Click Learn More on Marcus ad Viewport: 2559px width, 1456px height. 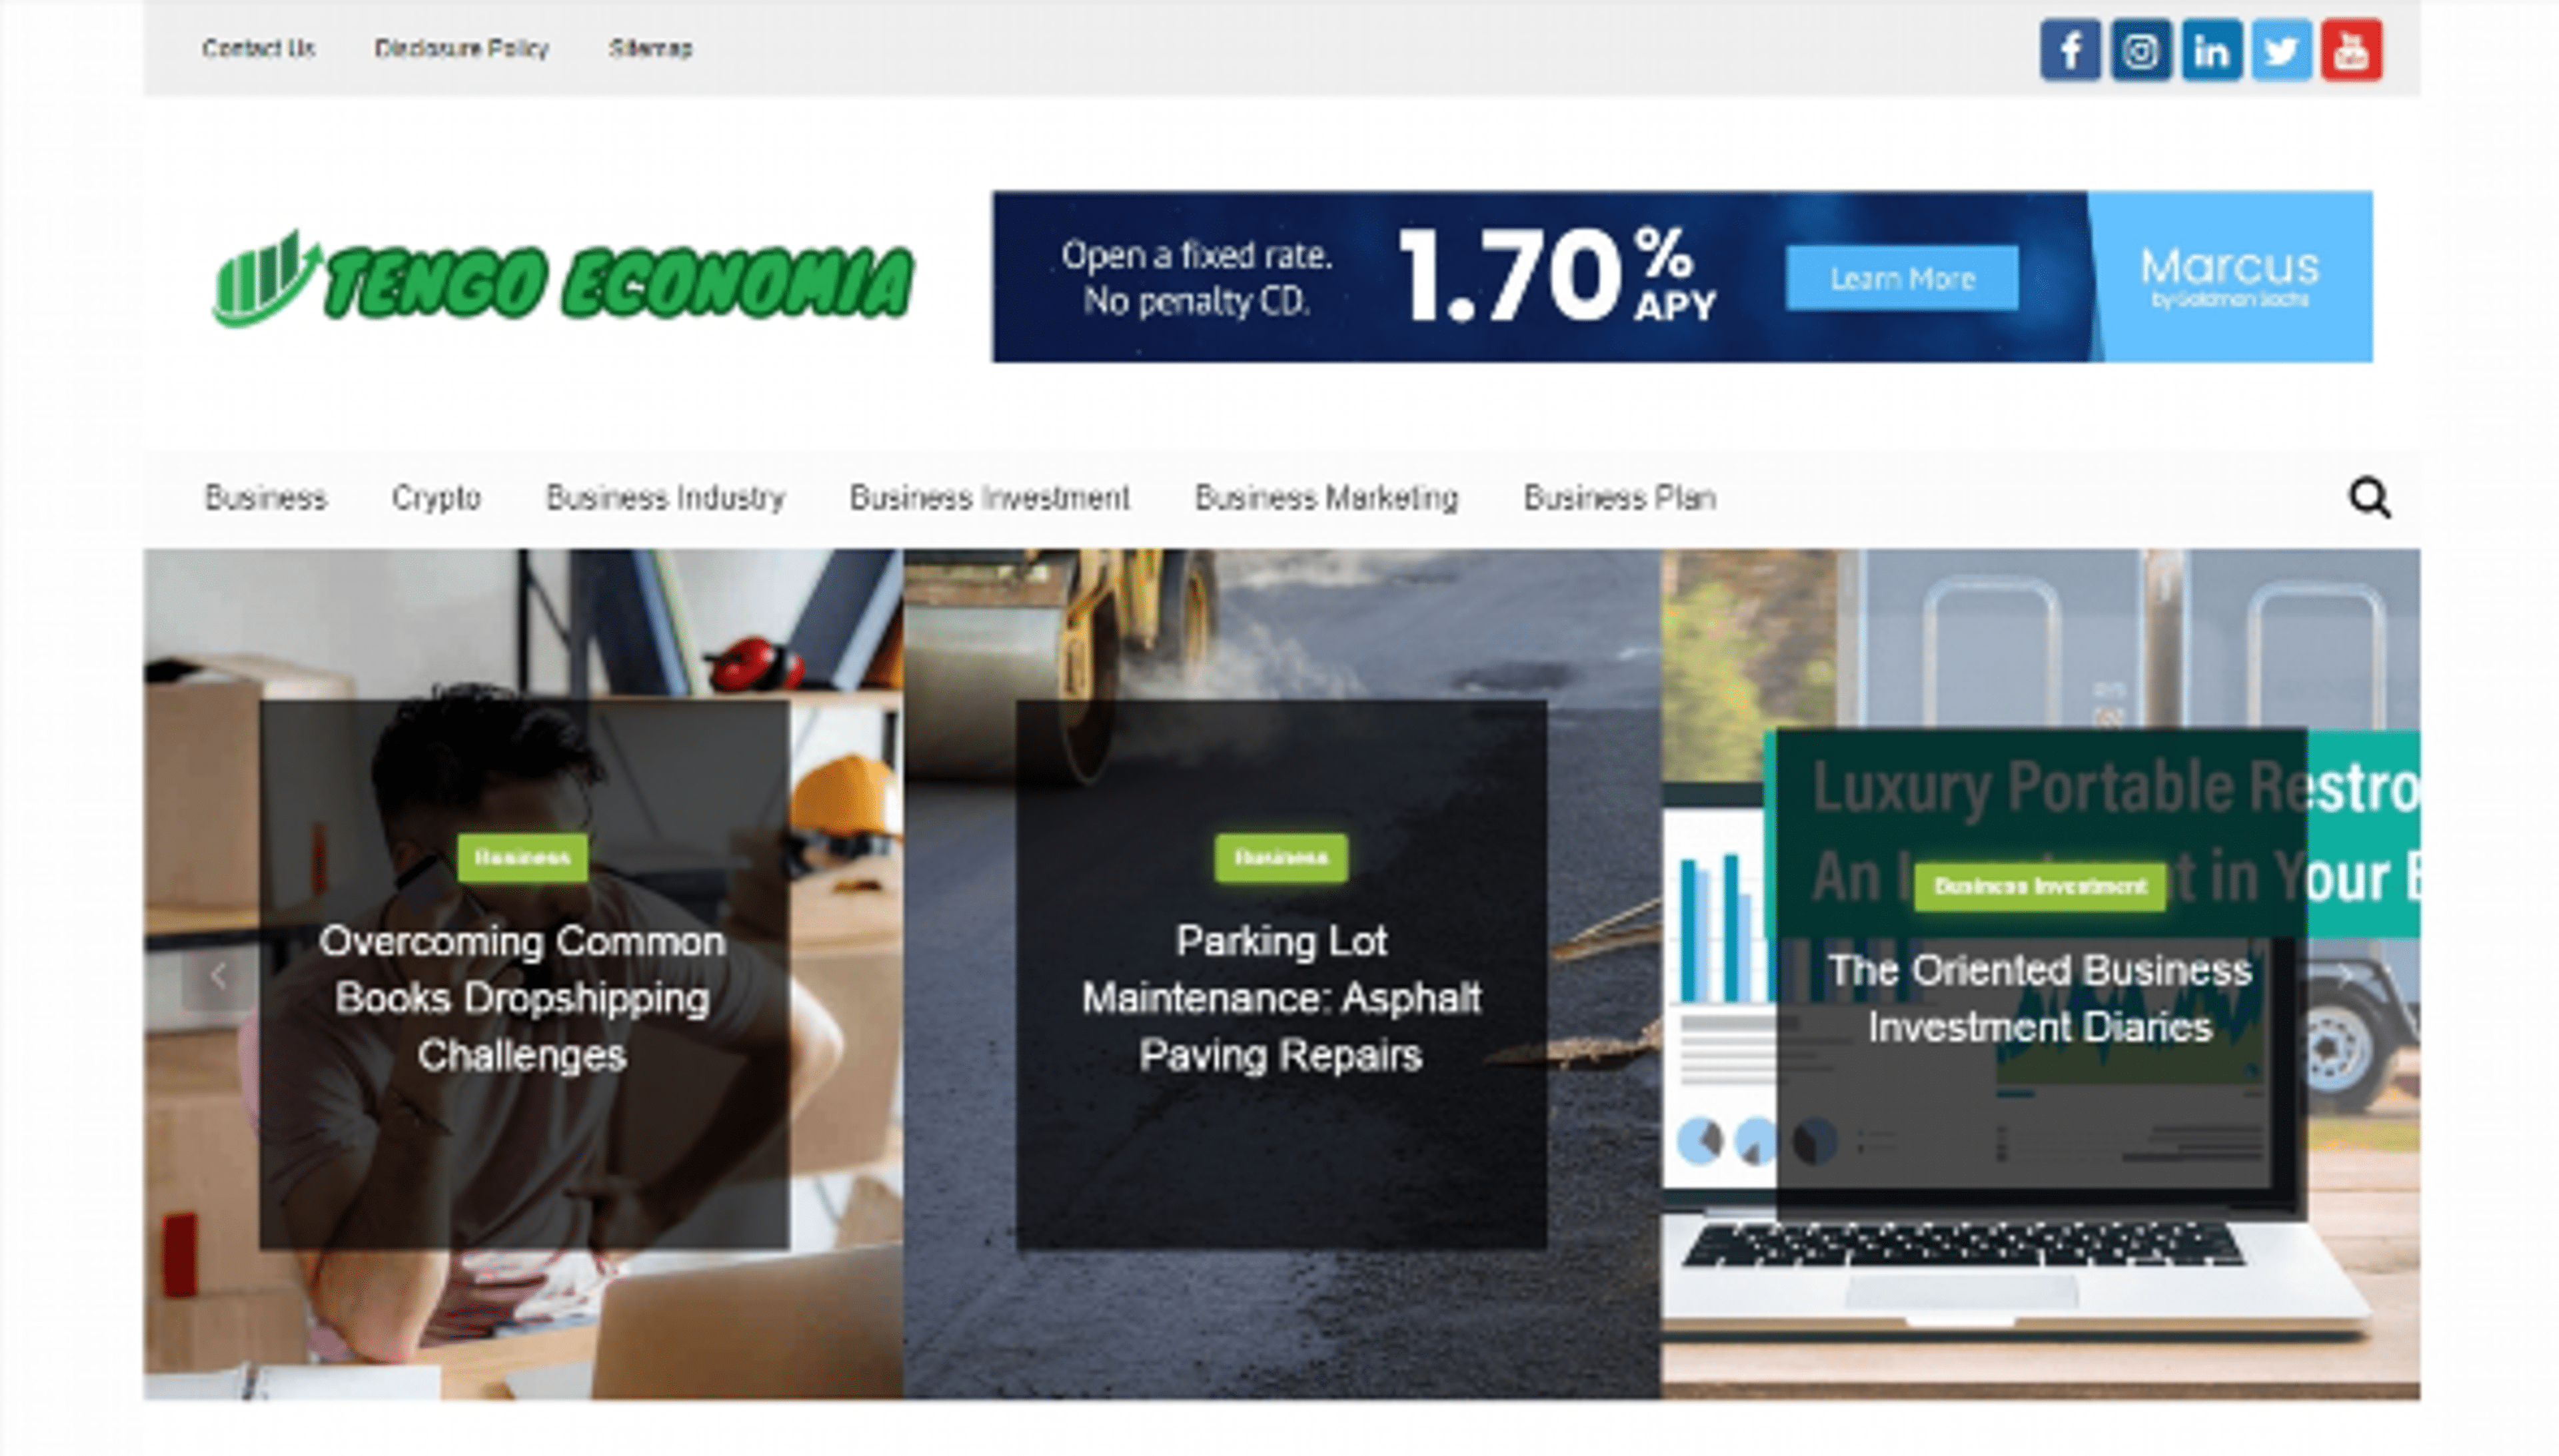[1901, 278]
